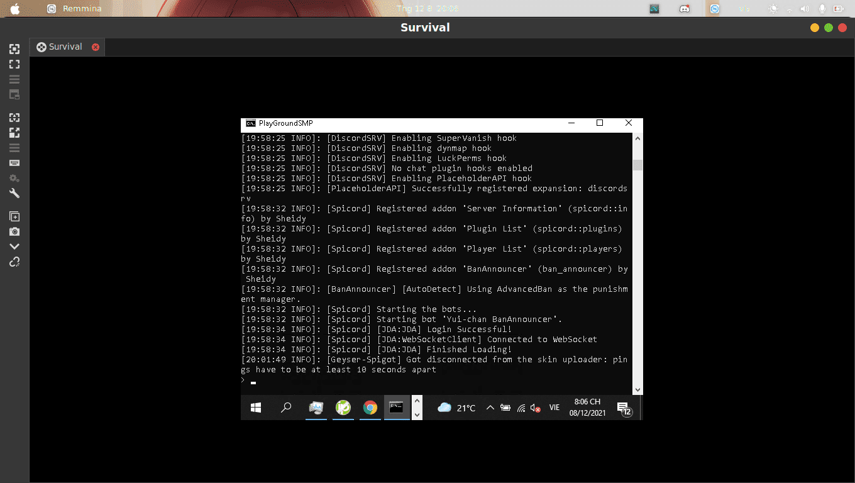Viewport: 855px width, 483px height.
Task: Open the Windows Start menu
Action: [x=256, y=408]
